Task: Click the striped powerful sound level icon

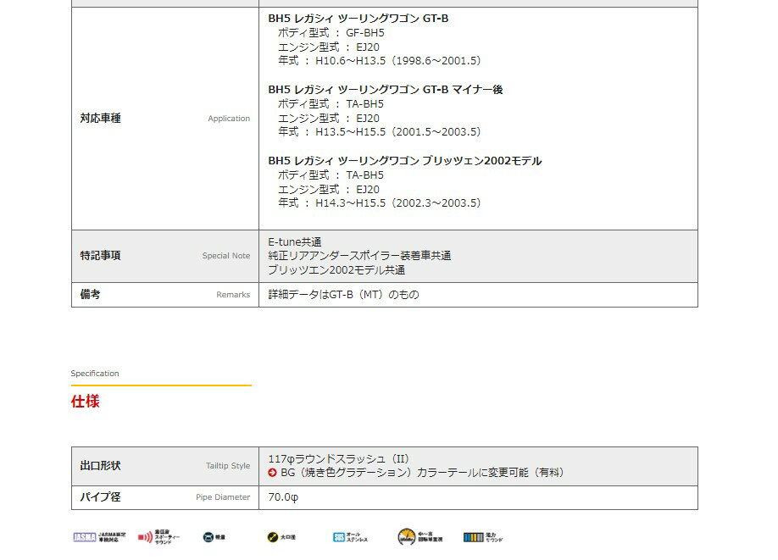Action: coord(473,537)
